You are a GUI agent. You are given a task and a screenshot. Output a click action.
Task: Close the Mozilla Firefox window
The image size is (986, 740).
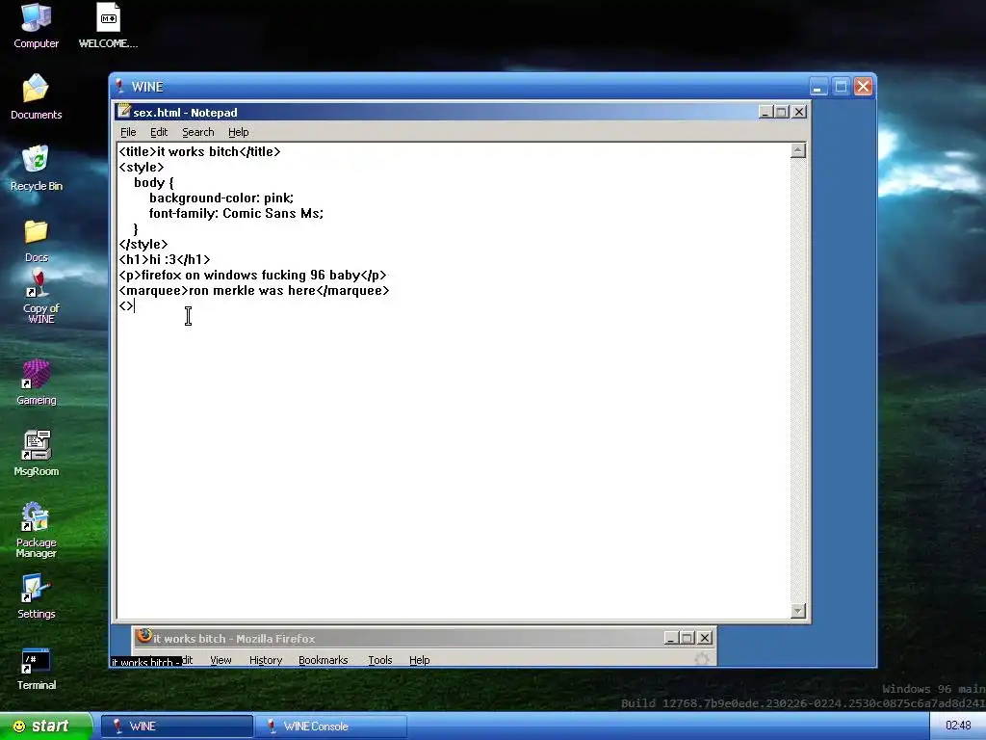pos(705,638)
